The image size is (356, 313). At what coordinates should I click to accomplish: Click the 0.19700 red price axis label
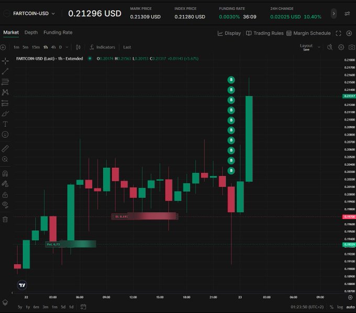coord(349,217)
